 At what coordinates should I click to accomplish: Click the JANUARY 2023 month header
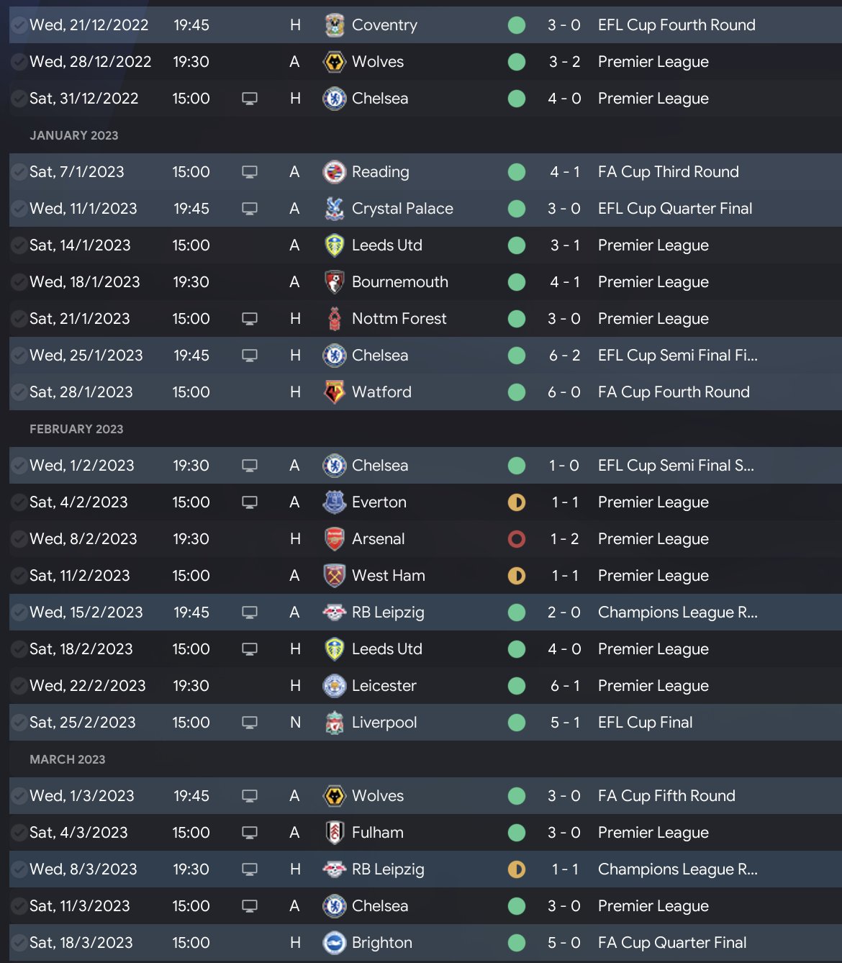(73, 135)
